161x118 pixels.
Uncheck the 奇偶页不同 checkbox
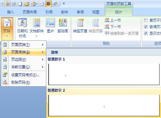(x=146, y=27)
